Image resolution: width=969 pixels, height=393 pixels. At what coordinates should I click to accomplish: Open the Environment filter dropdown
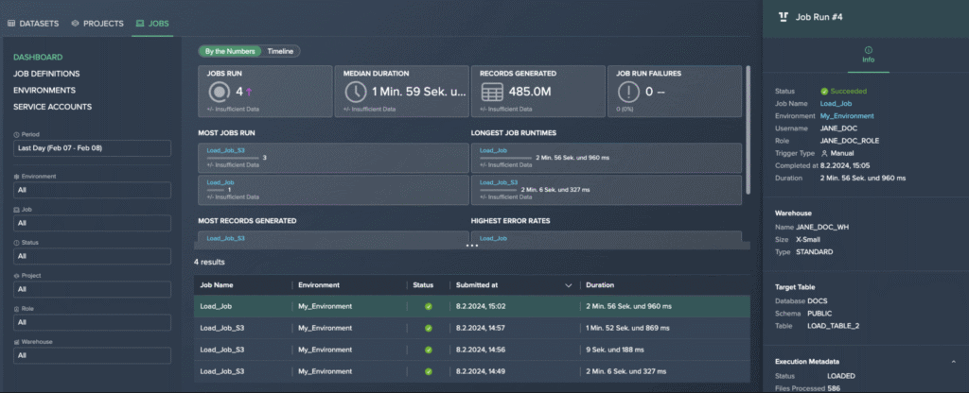(x=92, y=190)
